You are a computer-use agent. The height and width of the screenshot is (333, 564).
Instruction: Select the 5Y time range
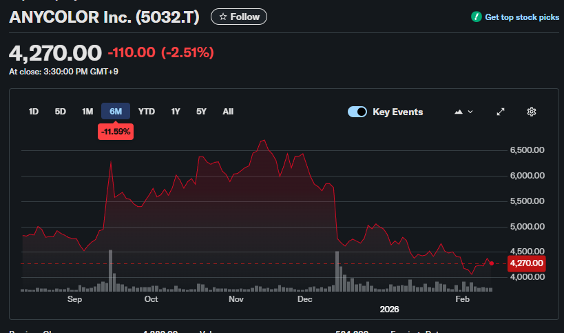pos(201,112)
